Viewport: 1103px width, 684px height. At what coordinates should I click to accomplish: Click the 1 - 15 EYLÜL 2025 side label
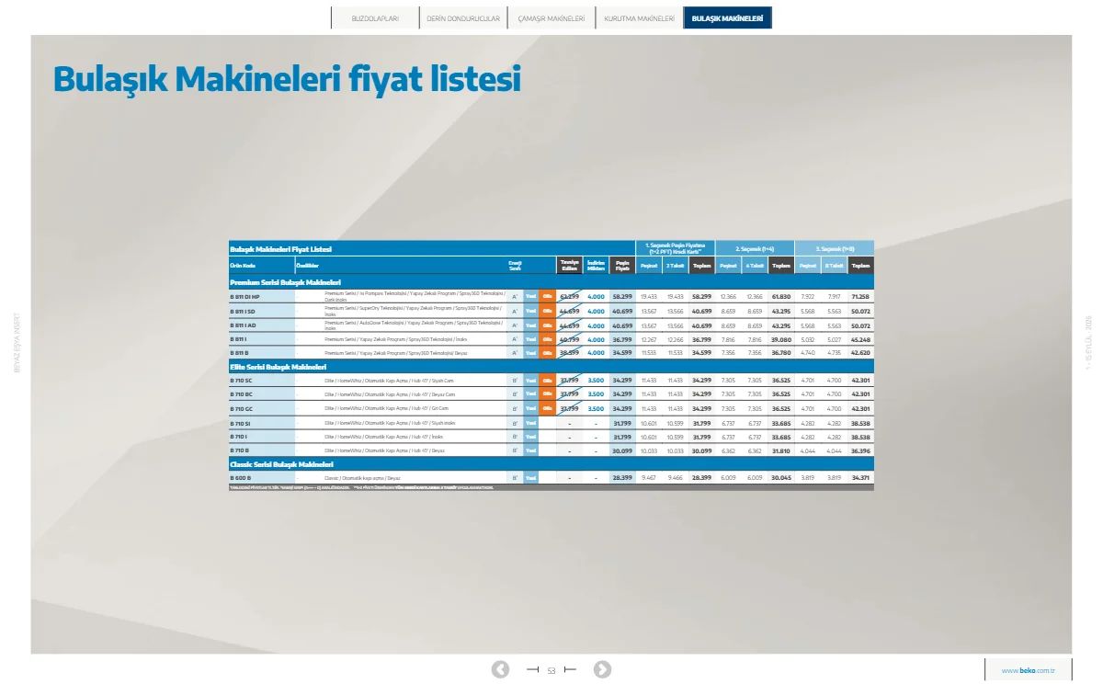(1087, 342)
